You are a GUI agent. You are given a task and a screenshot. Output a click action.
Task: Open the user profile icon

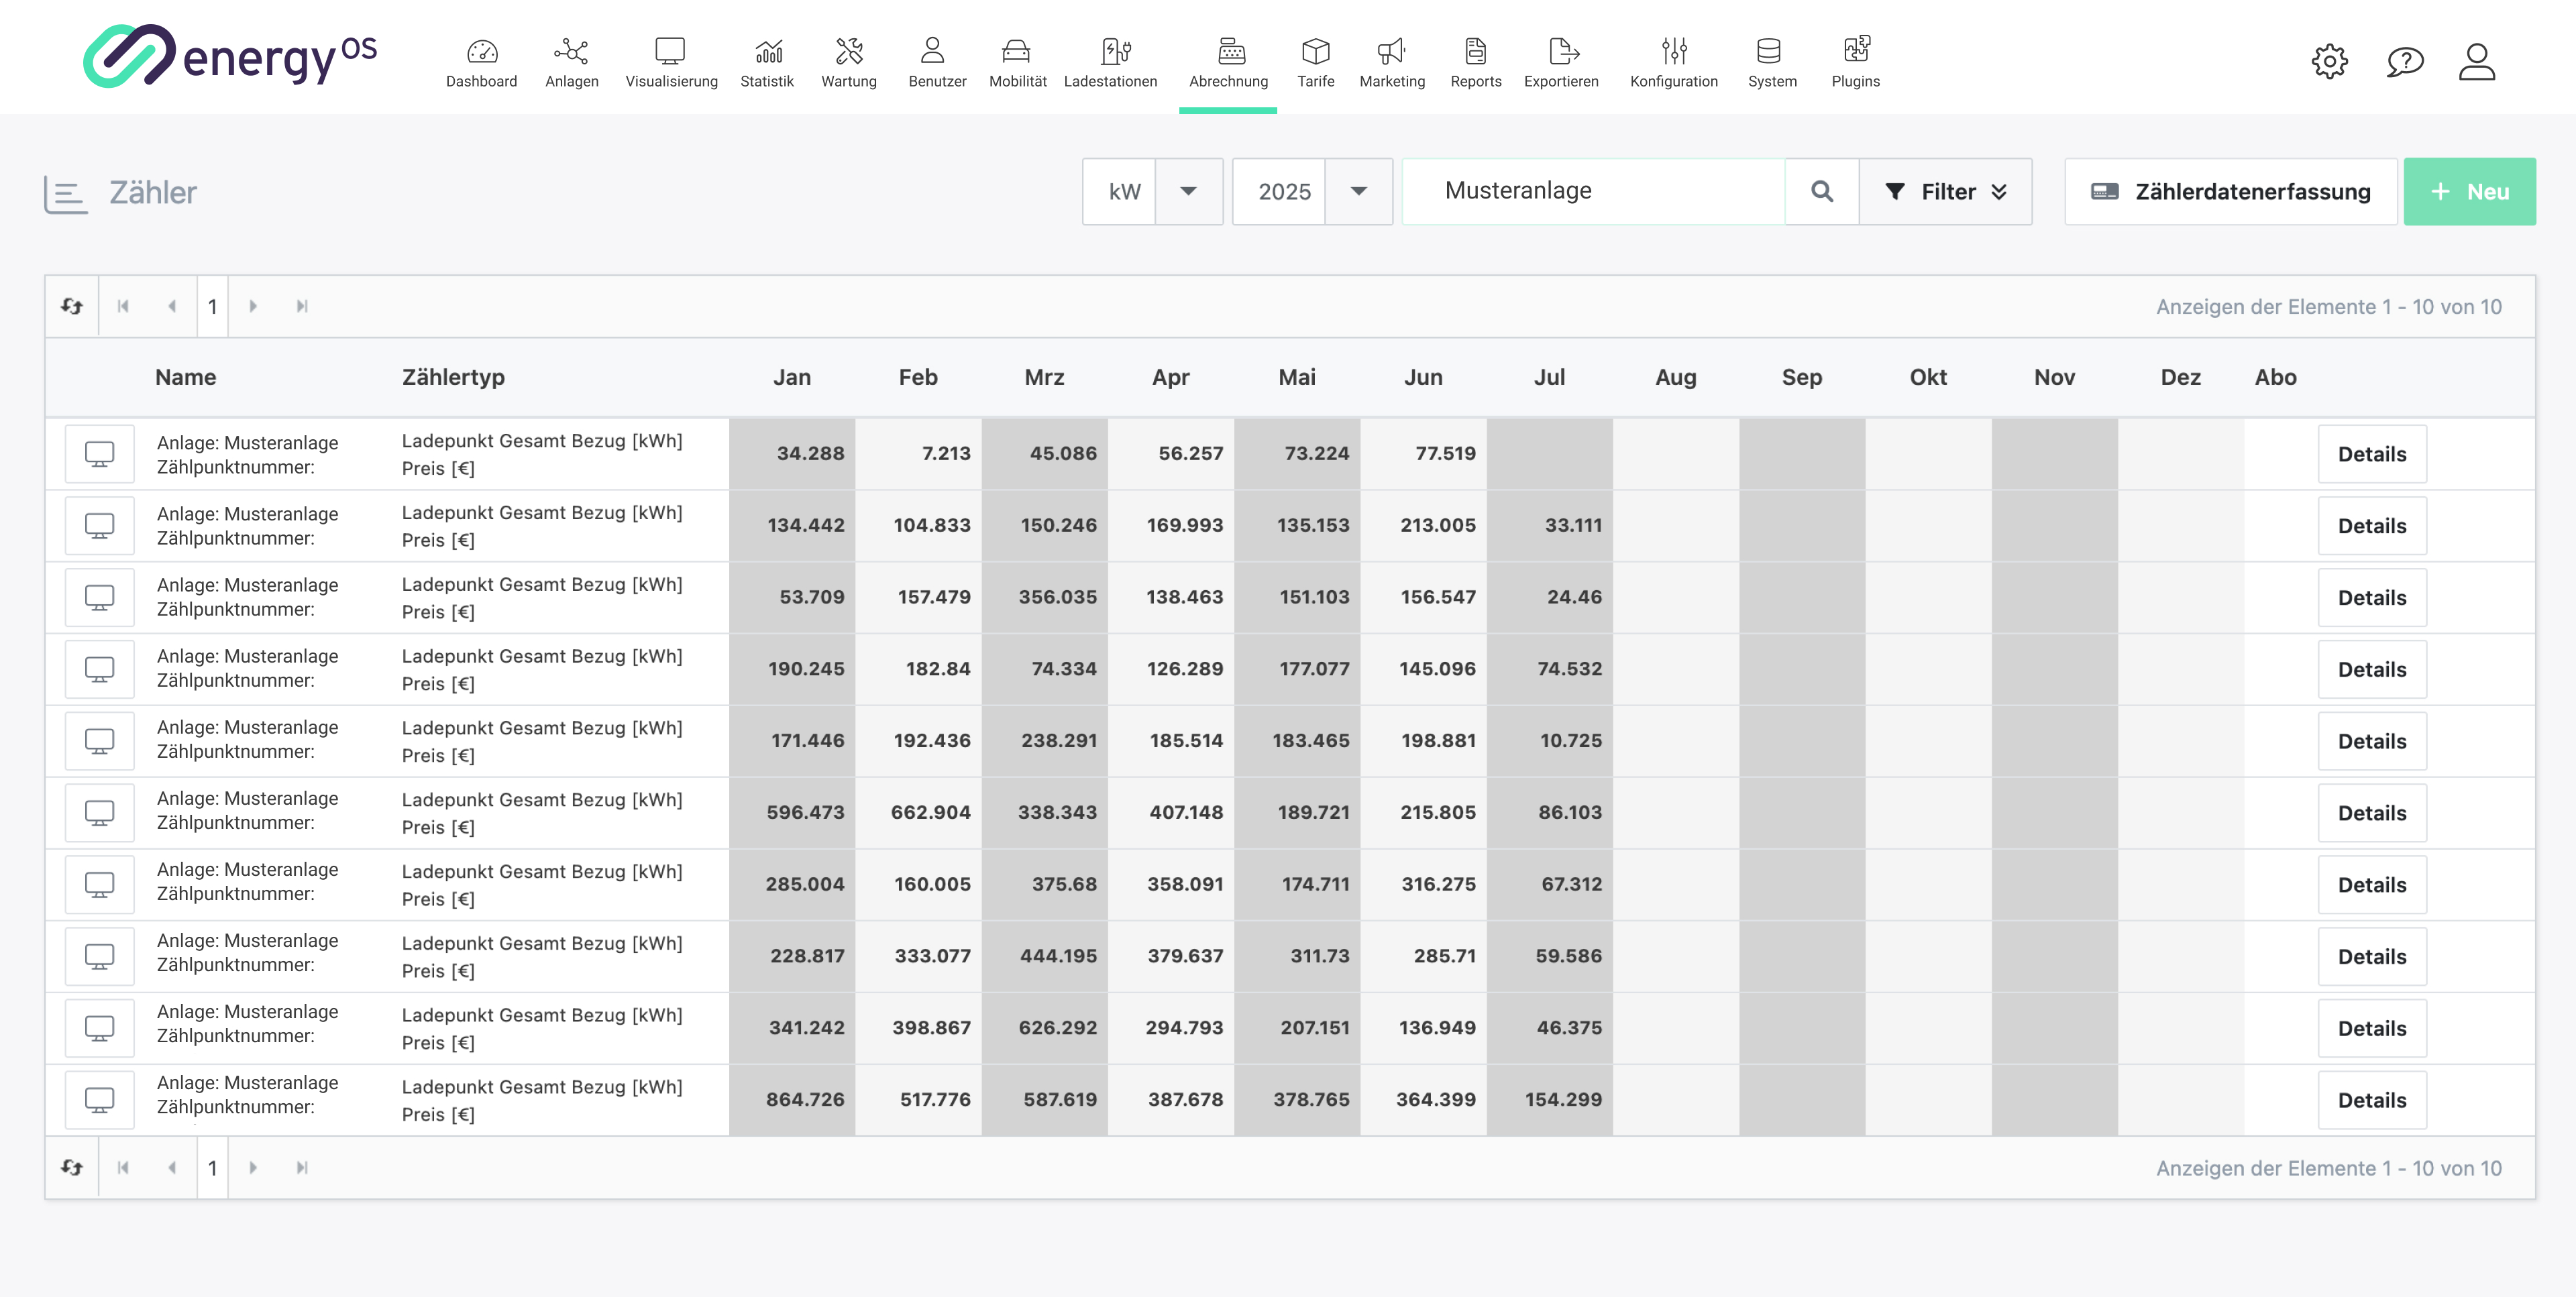pos(2477,62)
